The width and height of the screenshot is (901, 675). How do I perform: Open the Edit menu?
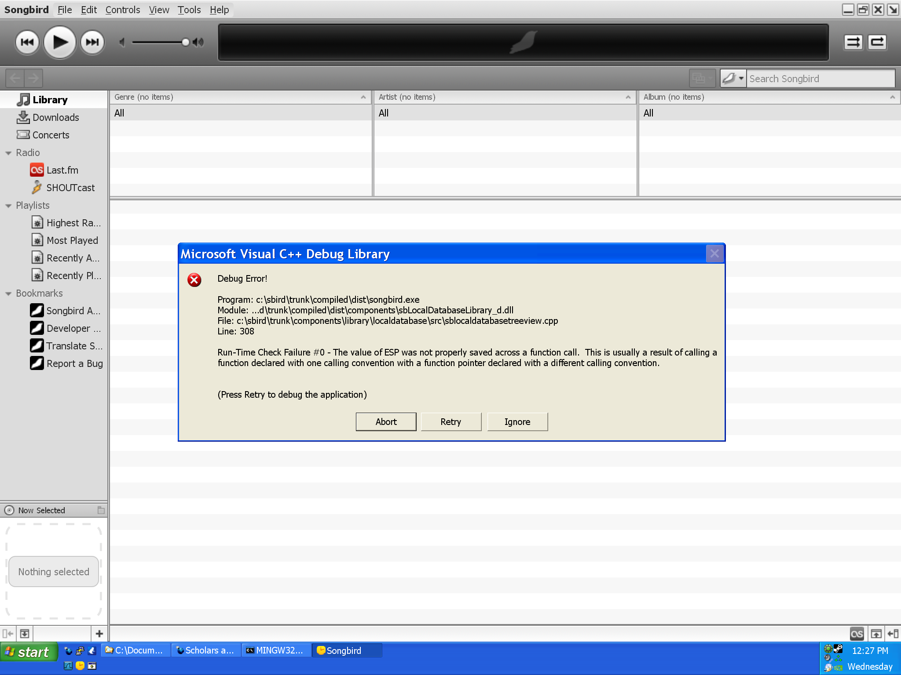point(89,10)
